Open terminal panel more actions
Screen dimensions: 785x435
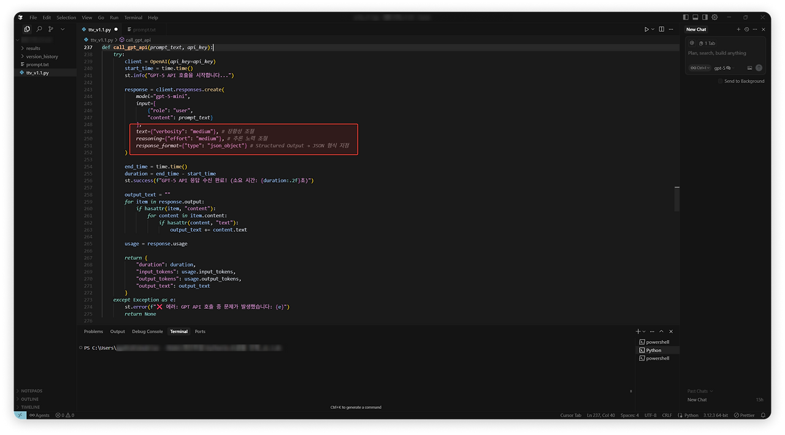[653, 331]
